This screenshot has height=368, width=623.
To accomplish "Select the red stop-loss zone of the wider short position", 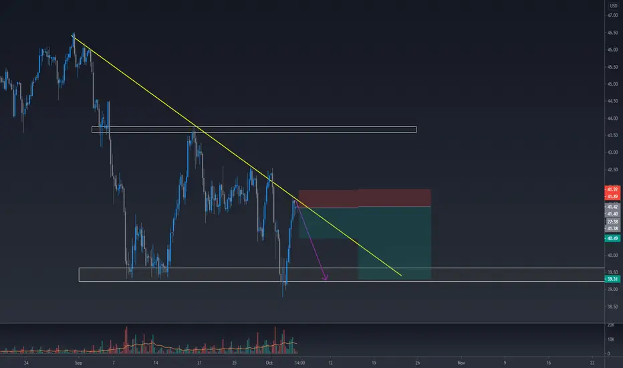I will [x=394, y=198].
